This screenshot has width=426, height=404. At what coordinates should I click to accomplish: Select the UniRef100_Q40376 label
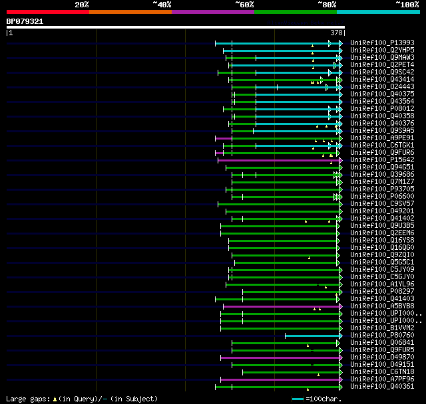tap(382, 124)
